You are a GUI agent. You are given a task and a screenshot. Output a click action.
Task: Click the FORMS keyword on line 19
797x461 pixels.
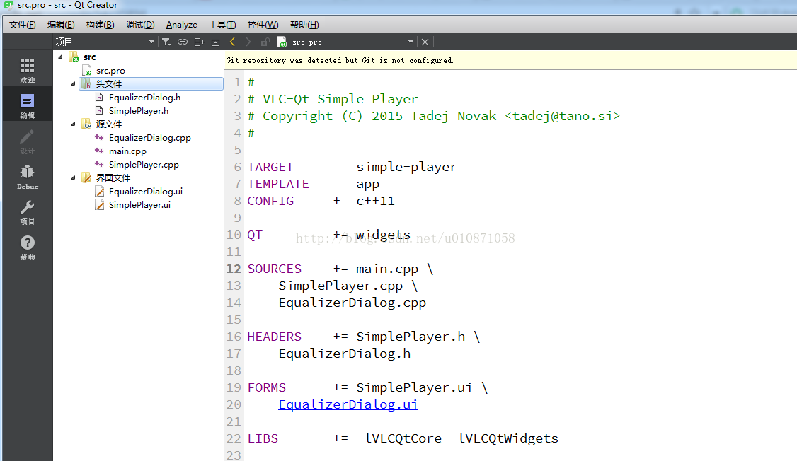[266, 387]
